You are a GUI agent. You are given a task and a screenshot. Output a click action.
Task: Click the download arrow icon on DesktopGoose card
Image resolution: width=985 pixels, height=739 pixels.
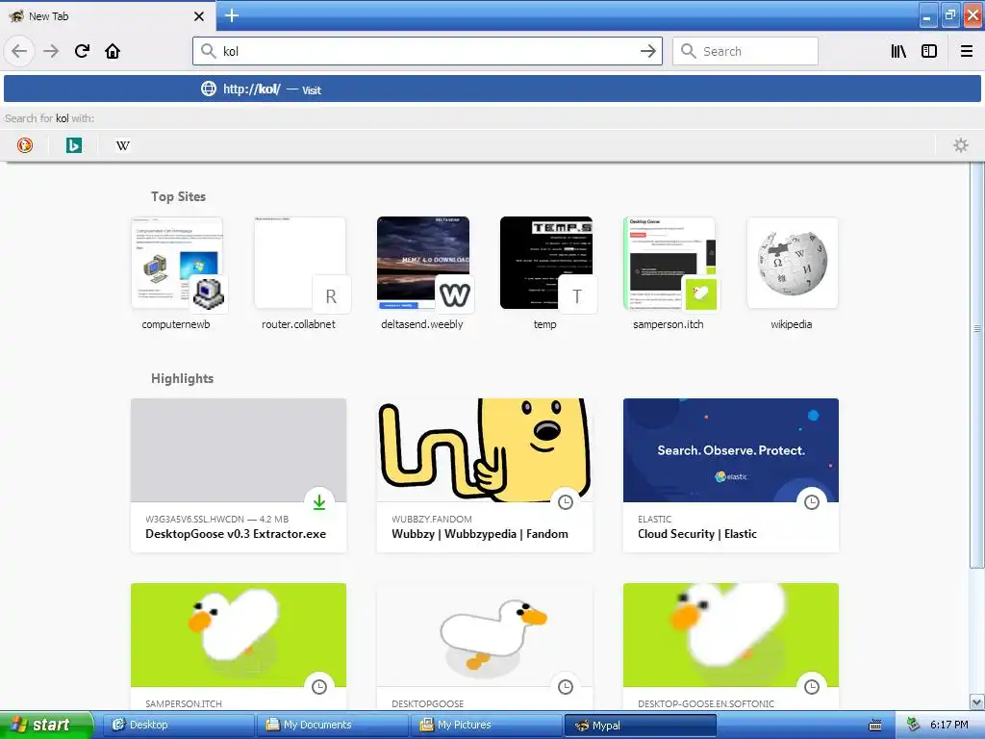pyautogui.click(x=319, y=502)
